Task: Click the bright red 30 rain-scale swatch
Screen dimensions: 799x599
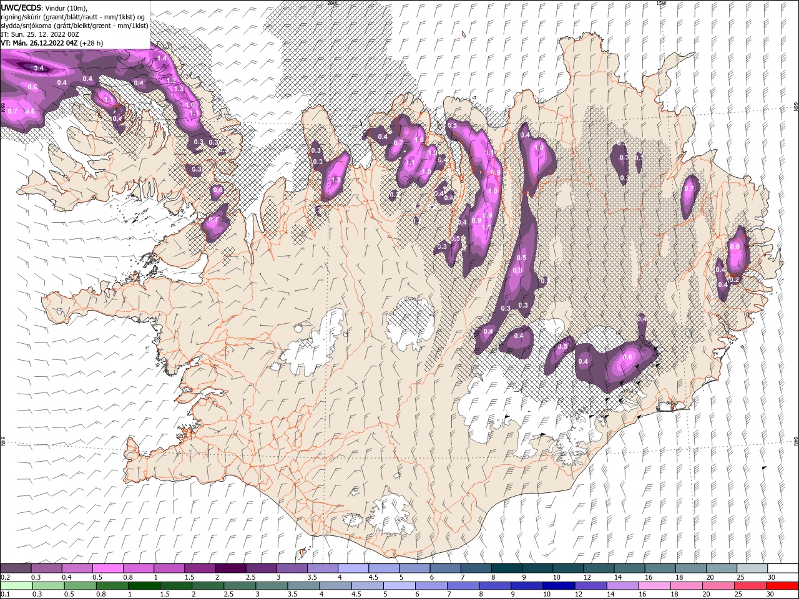Action: [783, 586]
